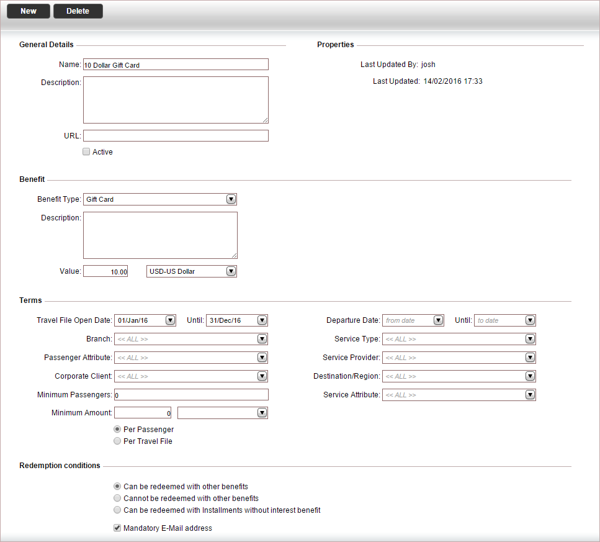Click the Properties section heading
The image size is (600, 542).
336,45
